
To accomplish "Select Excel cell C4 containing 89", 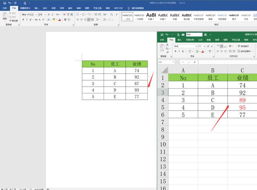I will [x=242, y=100].
